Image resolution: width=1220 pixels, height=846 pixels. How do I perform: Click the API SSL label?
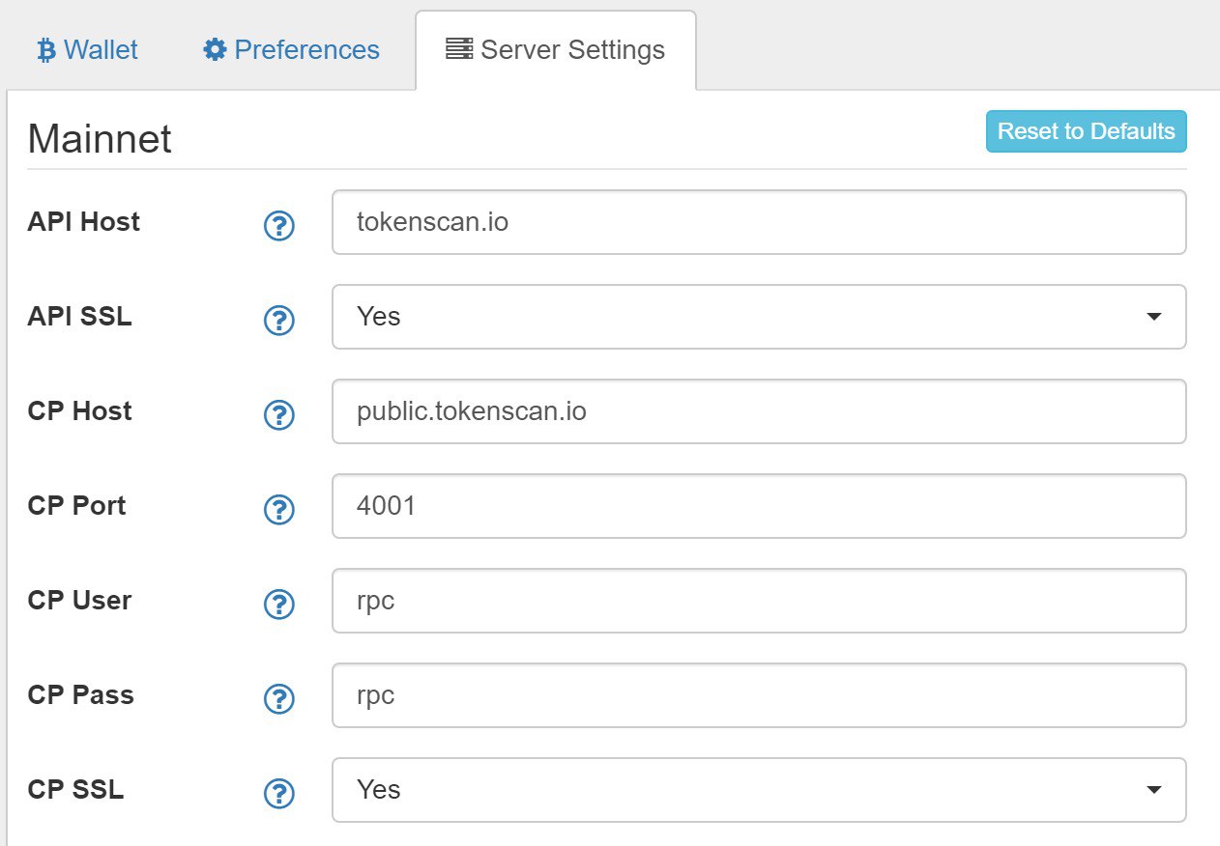coord(80,317)
